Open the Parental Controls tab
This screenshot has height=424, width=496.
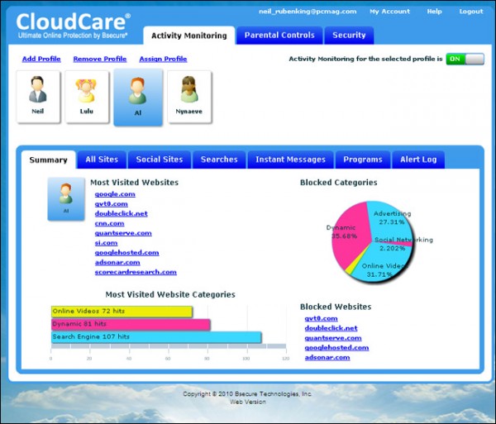click(279, 36)
